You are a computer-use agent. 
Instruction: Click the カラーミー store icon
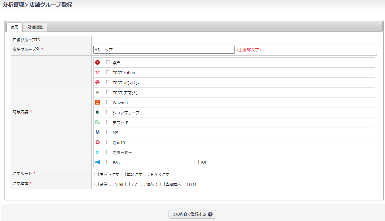[97, 152]
